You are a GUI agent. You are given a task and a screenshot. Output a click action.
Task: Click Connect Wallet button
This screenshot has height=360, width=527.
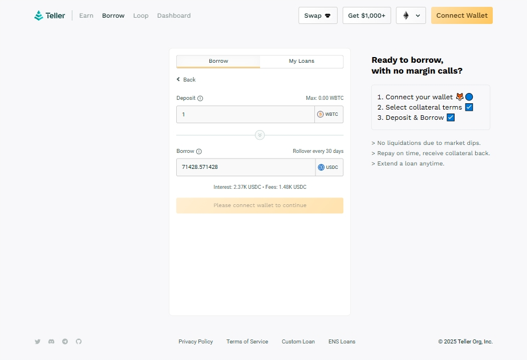[462, 15]
